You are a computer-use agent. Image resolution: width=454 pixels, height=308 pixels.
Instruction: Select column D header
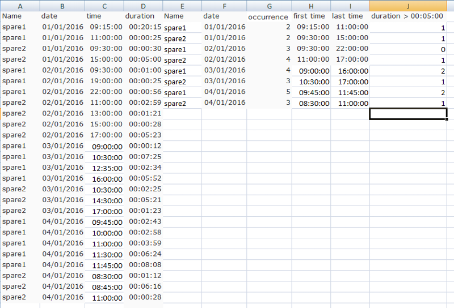pos(144,6)
